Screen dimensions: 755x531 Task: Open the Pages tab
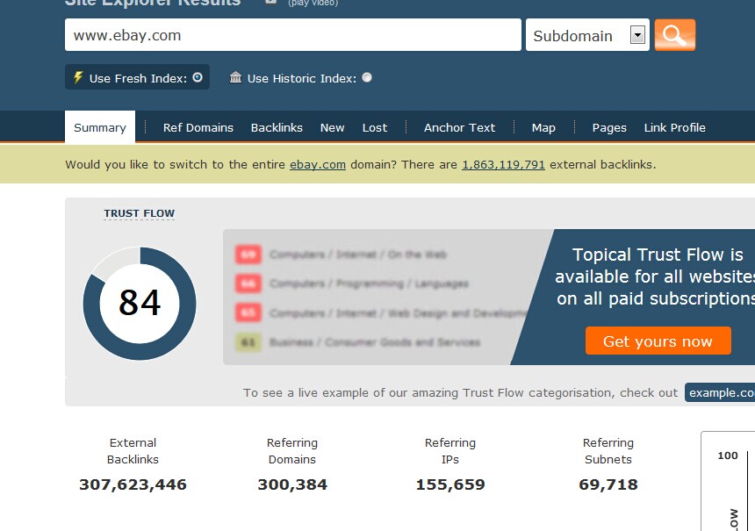pos(609,127)
